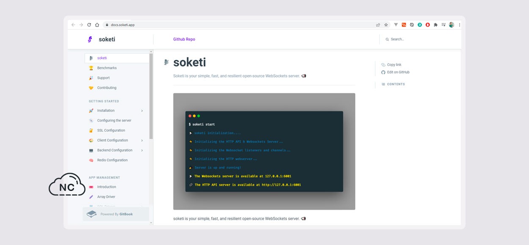Click the magnifier search icon
Screen dimensions: 529x245
click(387, 39)
